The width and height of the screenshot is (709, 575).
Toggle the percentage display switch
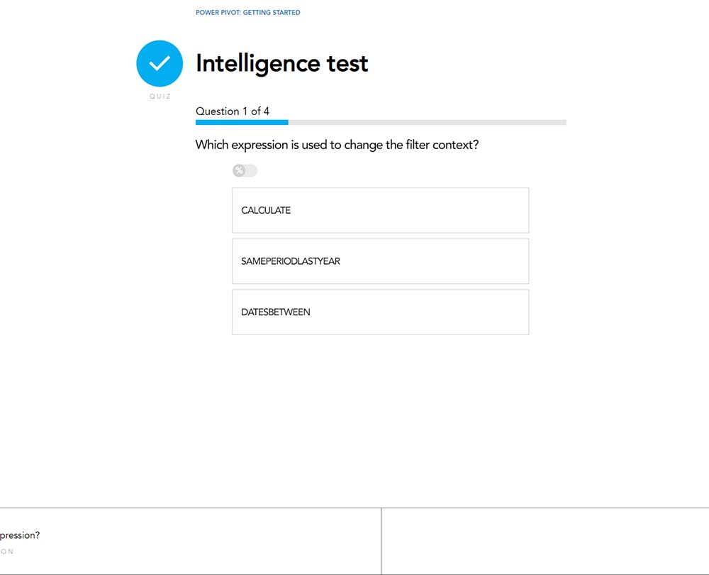tap(245, 170)
